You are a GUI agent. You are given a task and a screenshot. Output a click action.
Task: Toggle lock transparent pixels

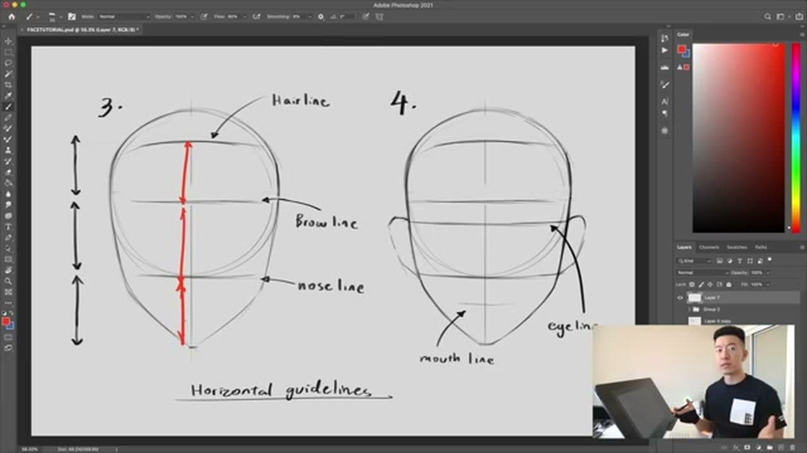[692, 284]
